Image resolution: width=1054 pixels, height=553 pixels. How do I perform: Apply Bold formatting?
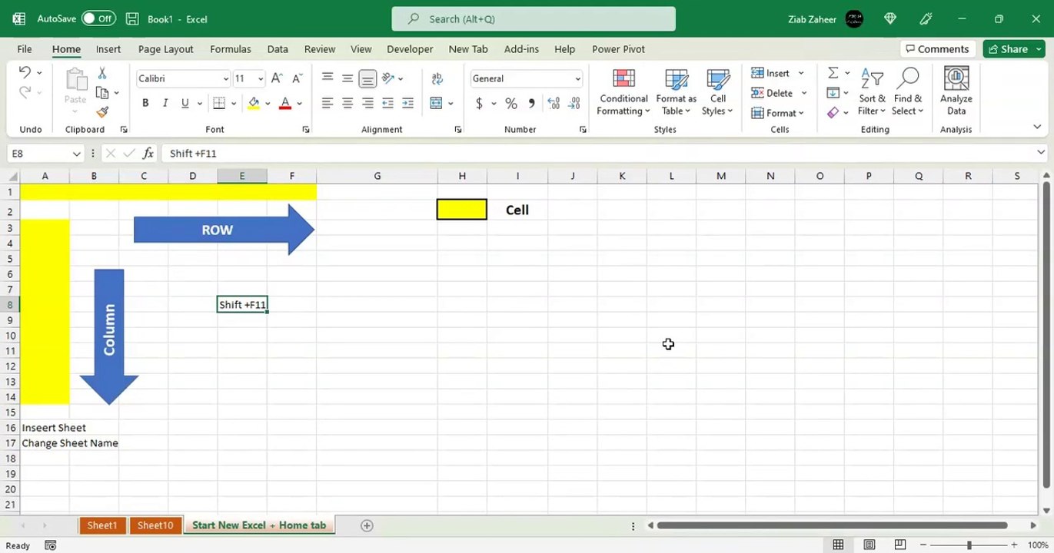[x=145, y=103]
